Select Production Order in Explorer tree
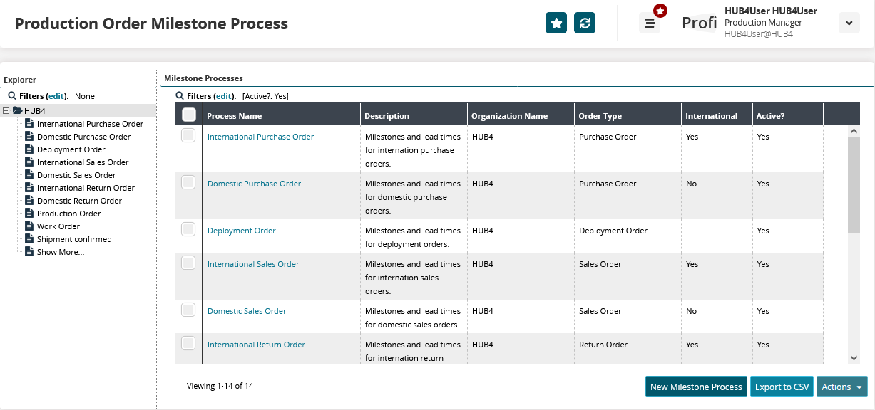The height and width of the screenshot is (410, 875). pos(68,214)
